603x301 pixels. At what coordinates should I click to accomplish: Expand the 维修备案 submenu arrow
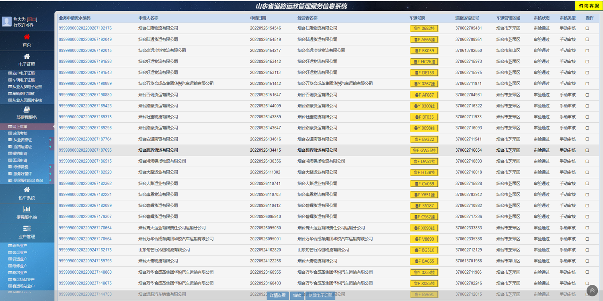[x=50, y=167]
